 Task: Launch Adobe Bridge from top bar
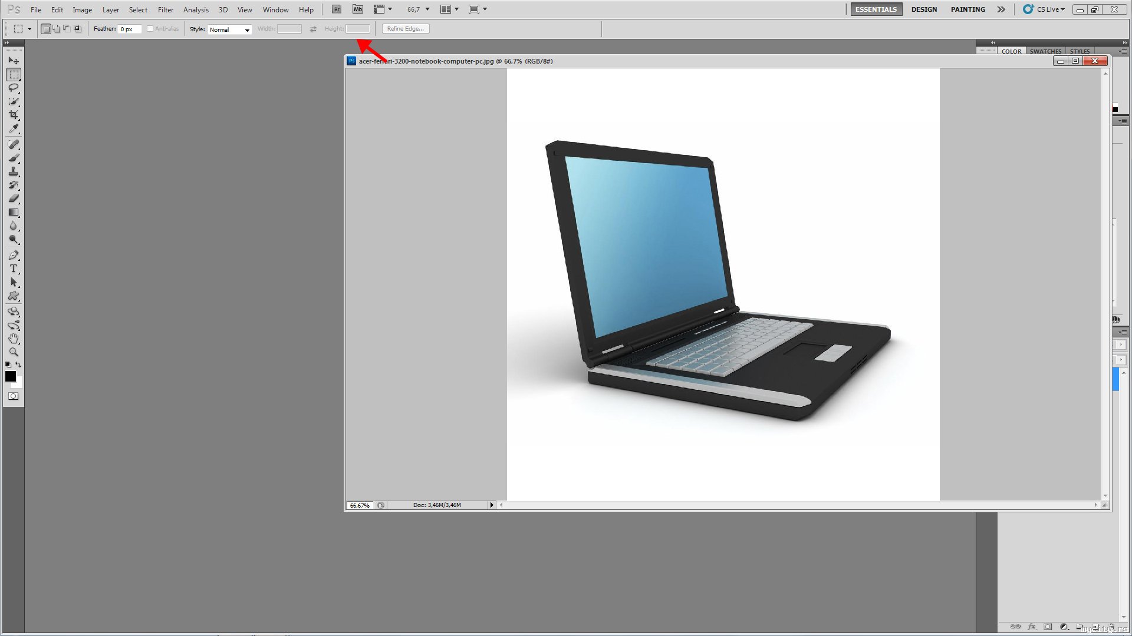pos(336,9)
